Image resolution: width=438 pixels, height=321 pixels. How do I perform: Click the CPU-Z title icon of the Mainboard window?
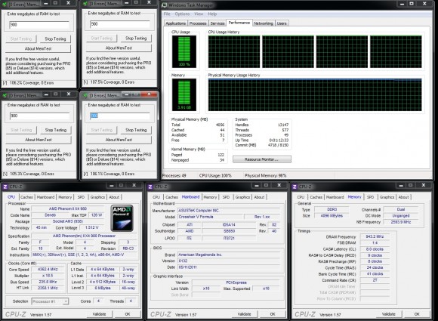pyautogui.click(x=150, y=187)
